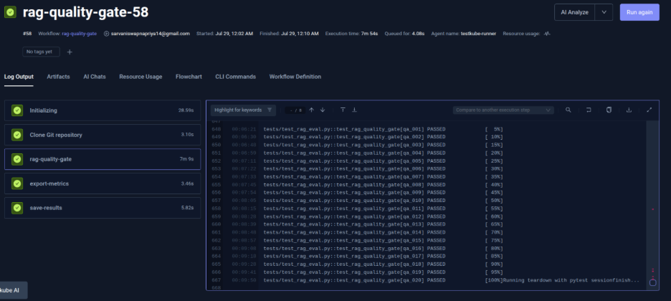Show the Workflow Definition tab

[x=295, y=77]
